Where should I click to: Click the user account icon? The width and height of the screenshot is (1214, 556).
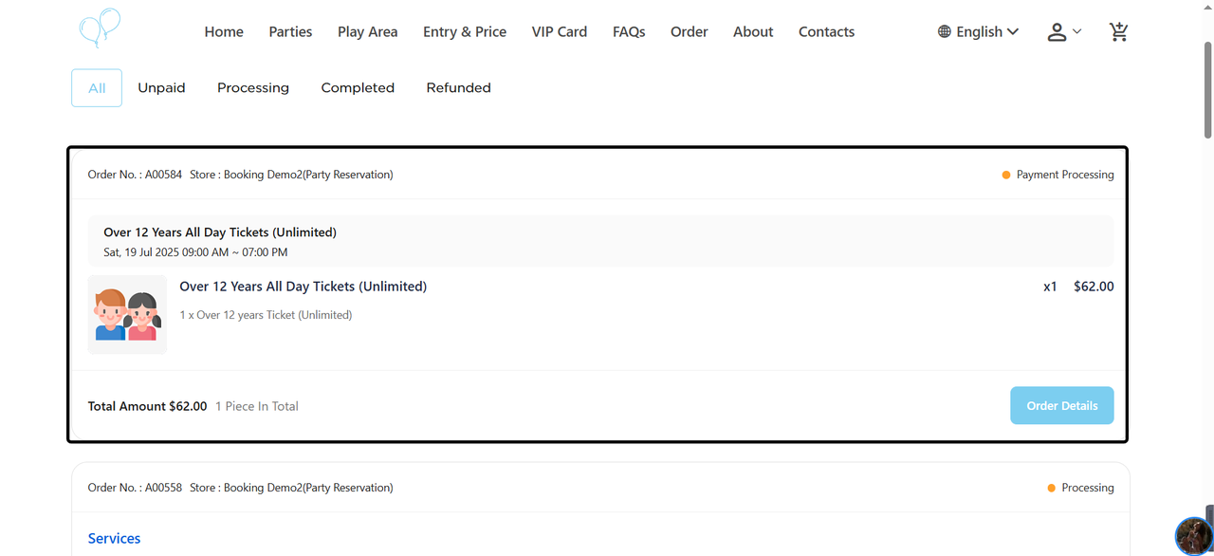[1057, 32]
